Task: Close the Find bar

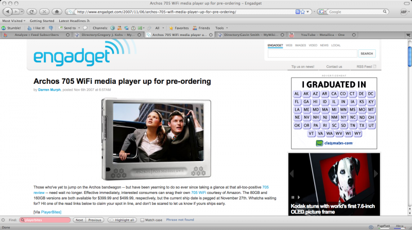Action: coord(3,220)
